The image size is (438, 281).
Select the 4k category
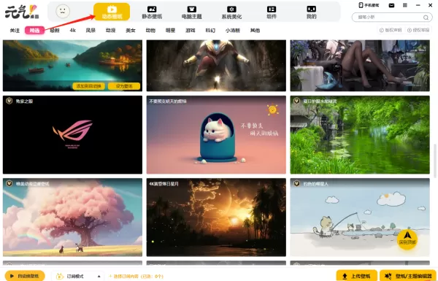(72, 30)
